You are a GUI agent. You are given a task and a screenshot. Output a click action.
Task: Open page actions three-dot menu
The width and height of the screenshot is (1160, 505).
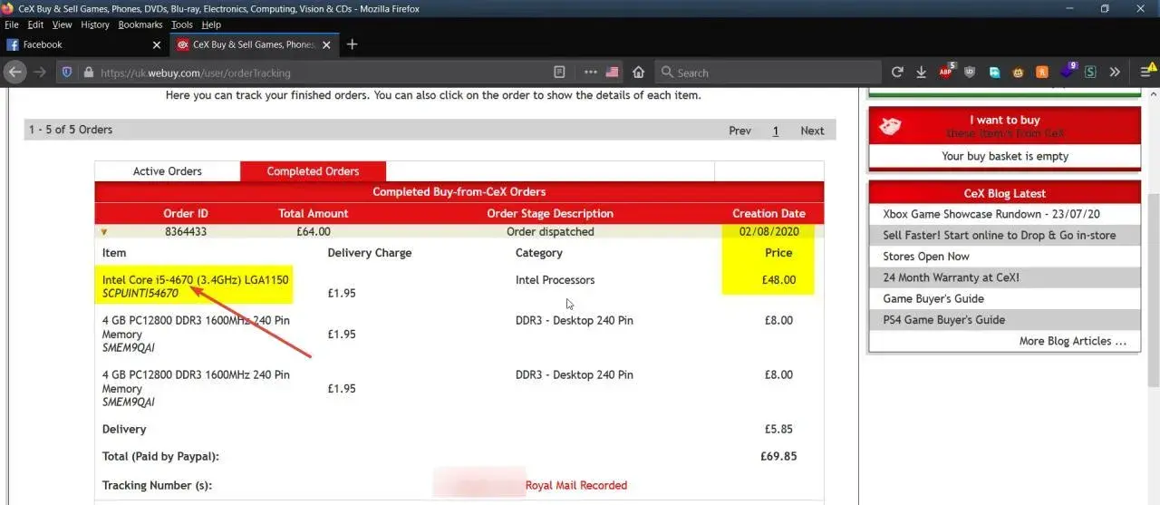(x=590, y=73)
